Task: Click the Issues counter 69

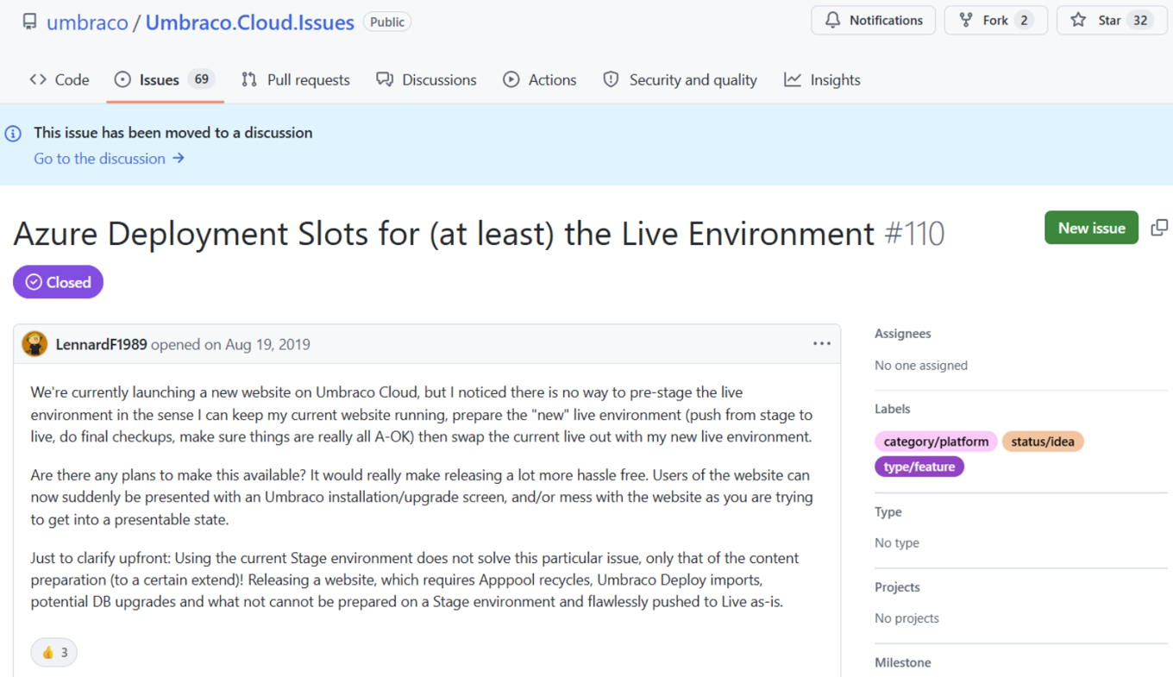Action: 201,79
